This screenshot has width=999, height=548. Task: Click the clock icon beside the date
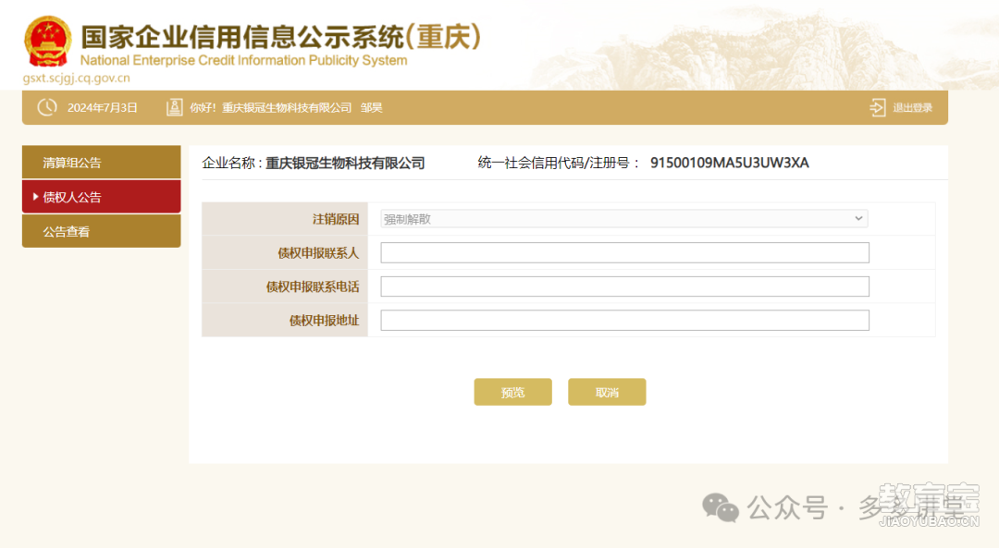tap(47, 107)
